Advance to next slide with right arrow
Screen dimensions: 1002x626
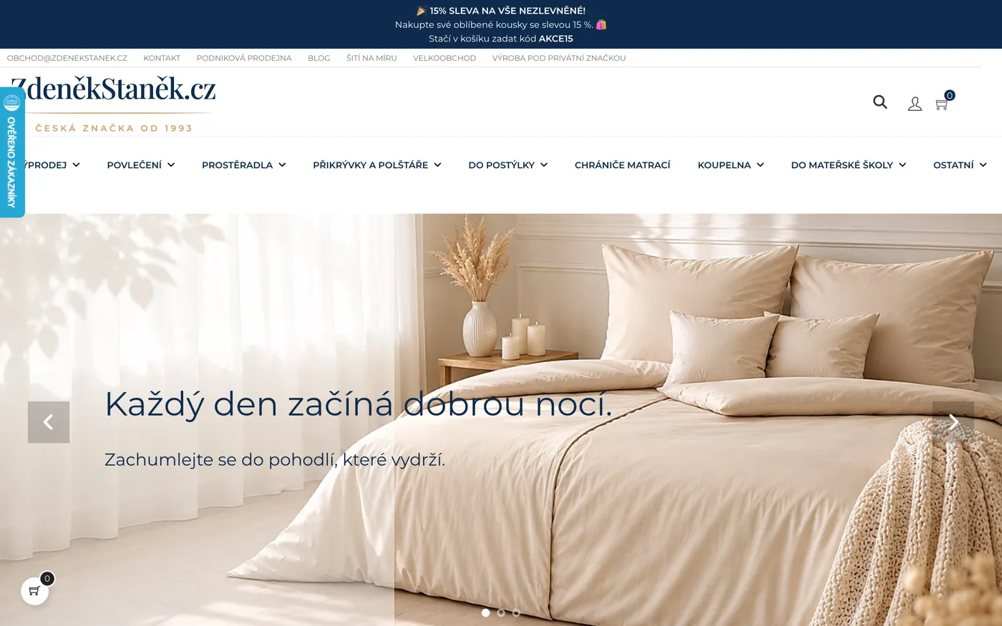[953, 422]
